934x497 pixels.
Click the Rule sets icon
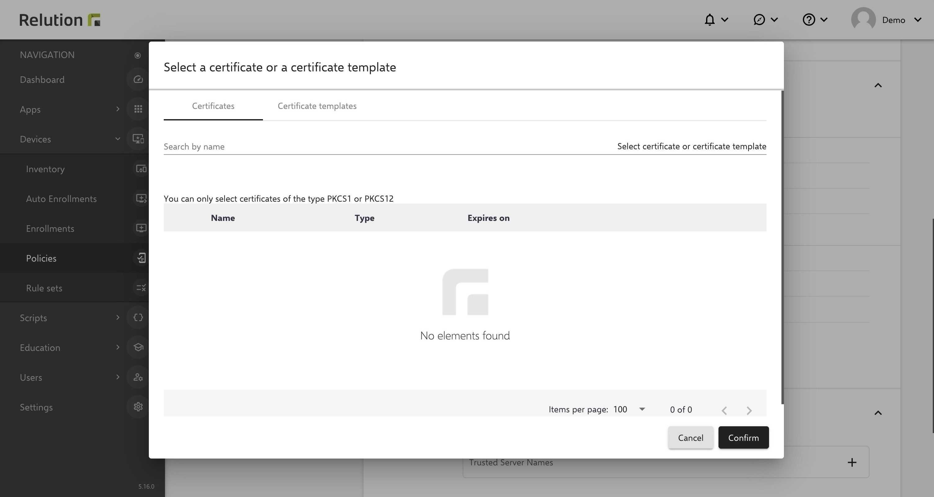pos(141,288)
